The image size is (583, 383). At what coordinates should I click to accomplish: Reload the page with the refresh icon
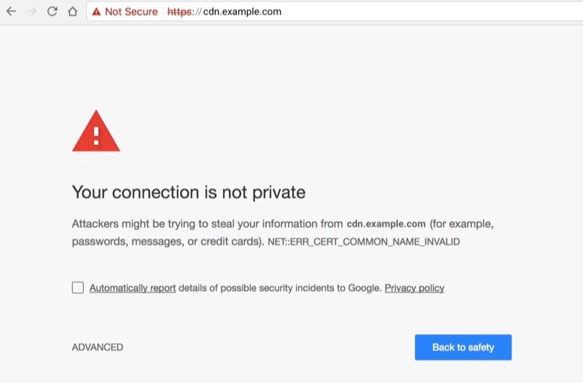[x=52, y=12]
